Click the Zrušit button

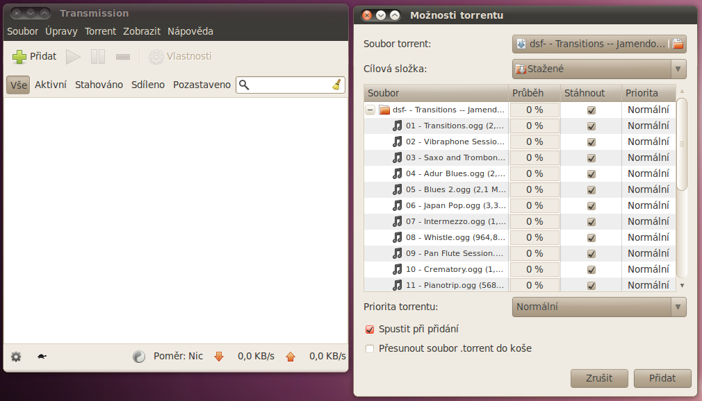(599, 378)
